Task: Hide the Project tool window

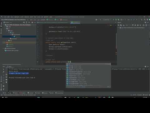Action: tap(35, 23)
